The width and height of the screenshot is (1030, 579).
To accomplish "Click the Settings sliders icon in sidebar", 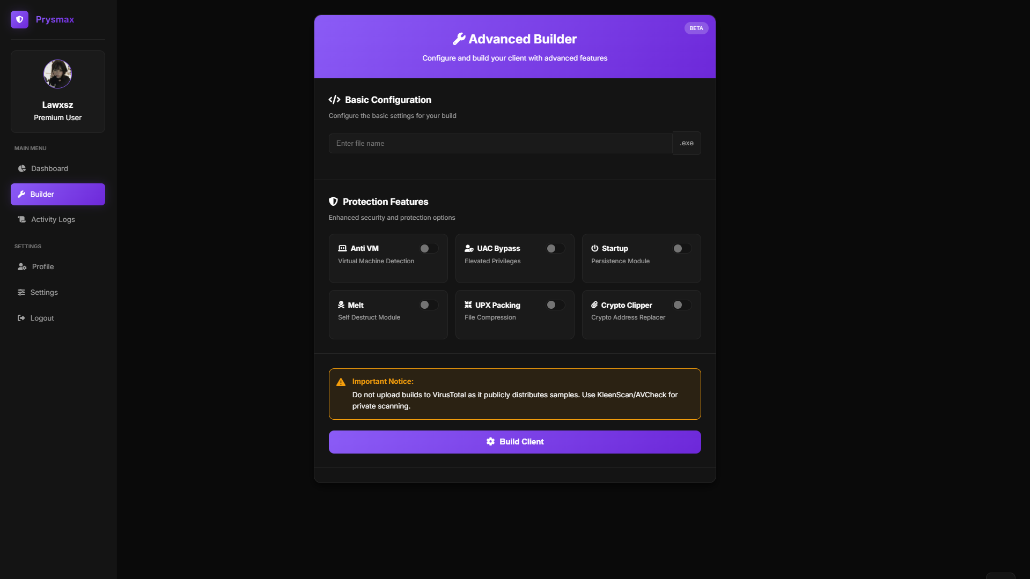I will coord(21,292).
